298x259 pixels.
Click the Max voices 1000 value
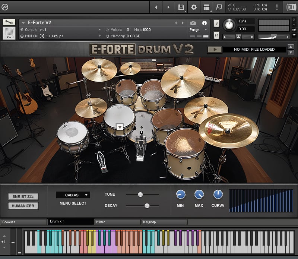pyautogui.click(x=146, y=30)
